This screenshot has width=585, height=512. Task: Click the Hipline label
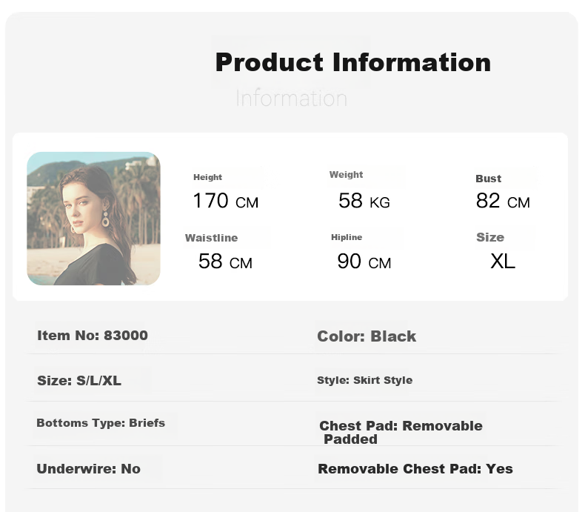[x=347, y=237]
